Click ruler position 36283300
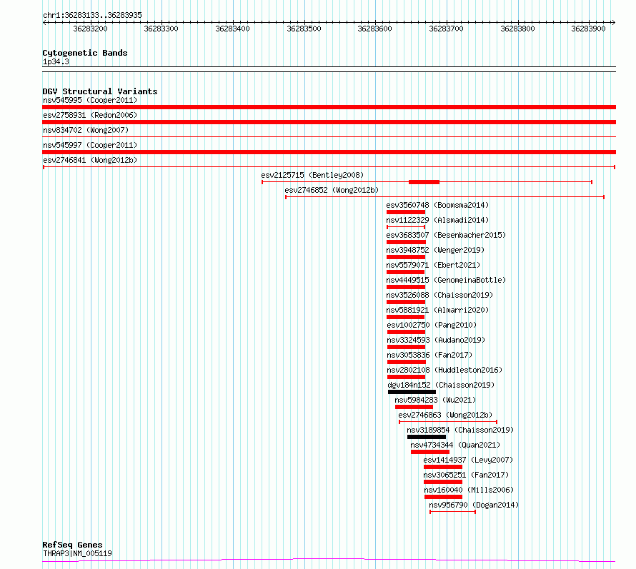The width and height of the screenshot is (636, 569). click(x=161, y=29)
